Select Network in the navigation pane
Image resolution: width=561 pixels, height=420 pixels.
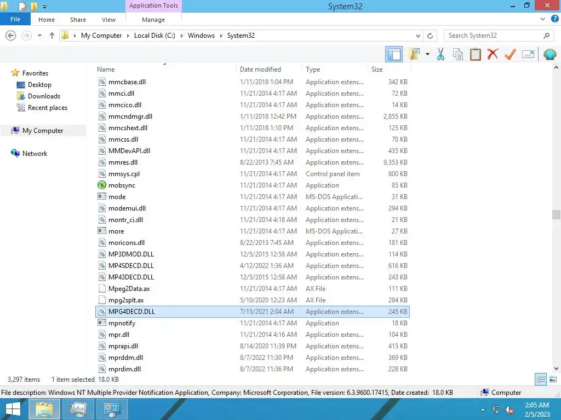[x=35, y=153]
